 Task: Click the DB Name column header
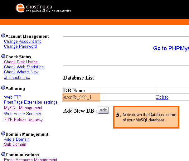pyautogui.click(x=110, y=90)
